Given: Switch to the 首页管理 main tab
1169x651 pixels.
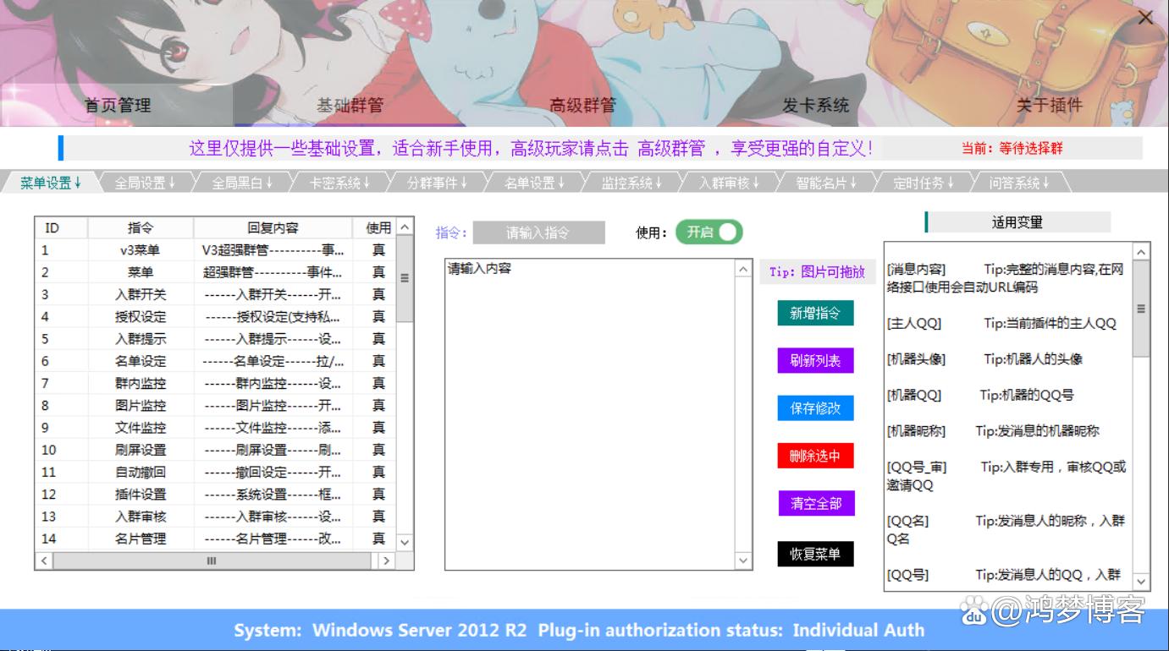Looking at the screenshot, I should (x=117, y=106).
